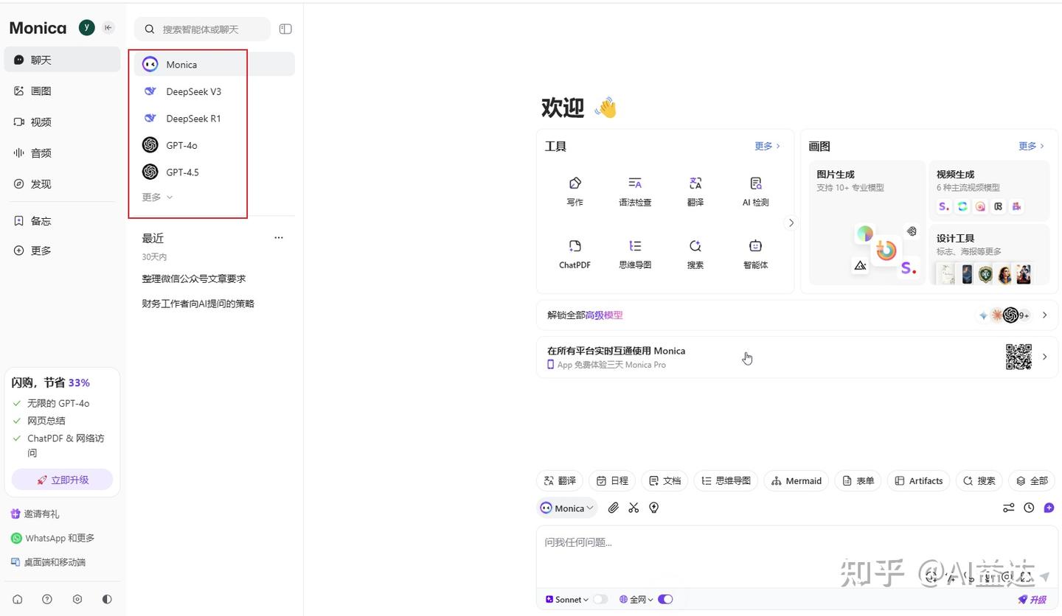Toggle dark mode in bottom sidebar
Viewport: 1062px width, 616px height.
click(106, 599)
